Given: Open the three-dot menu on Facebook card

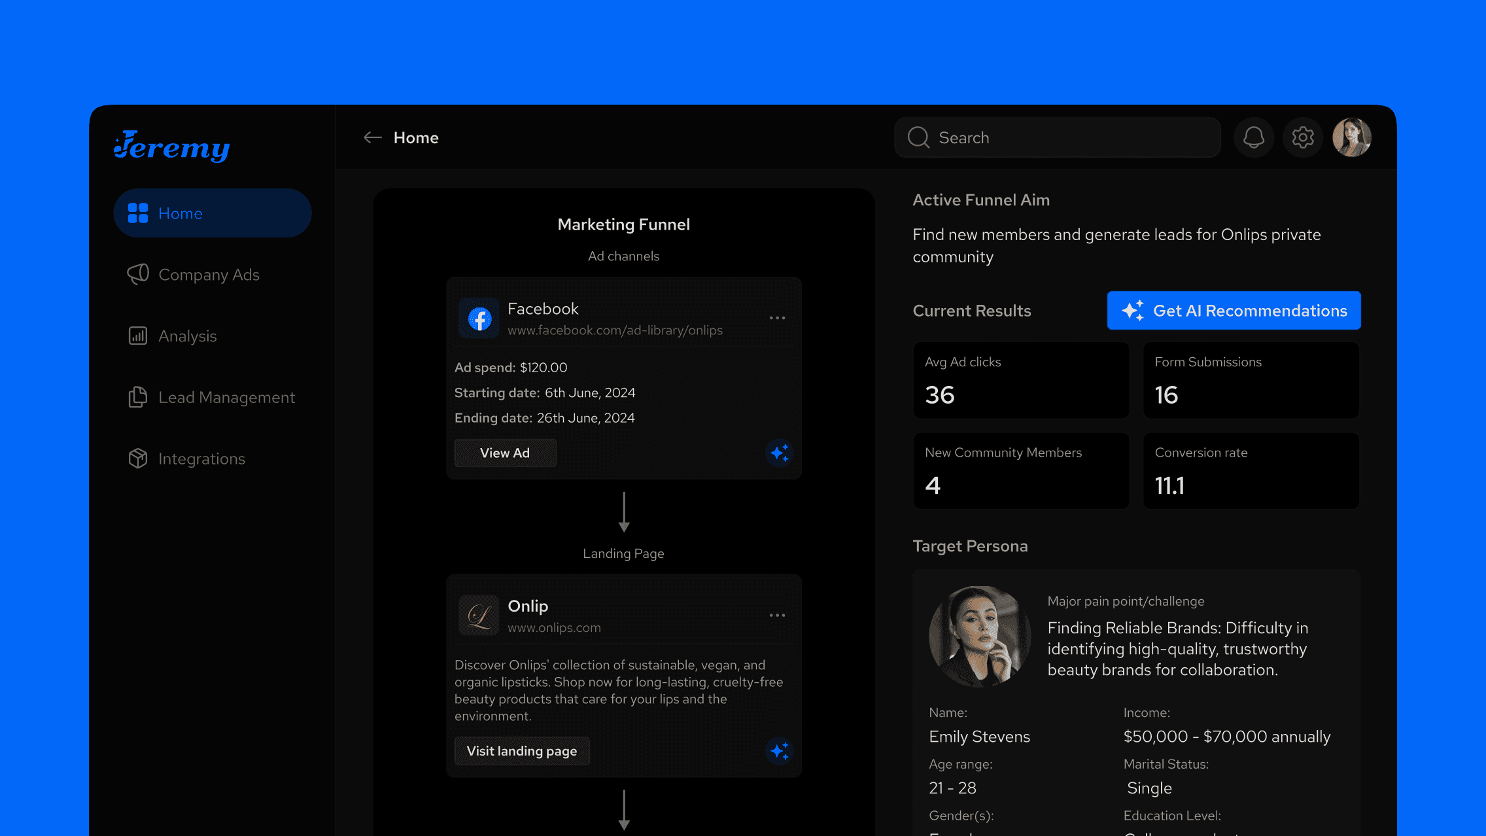Looking at the screenshot, I should pyautogui.click(x=777, y=318).
